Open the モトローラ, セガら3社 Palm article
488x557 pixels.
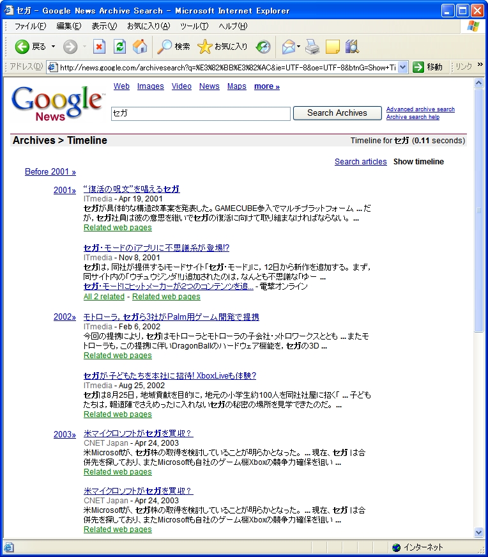point(171,317)
